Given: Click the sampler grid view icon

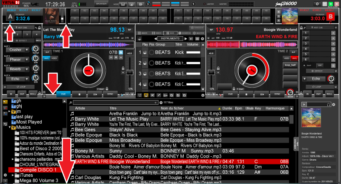Looking at the screenshot, I should click(197, 39).
